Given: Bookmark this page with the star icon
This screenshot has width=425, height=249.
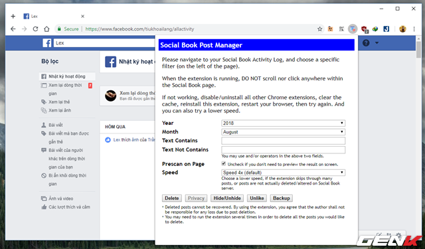Looking at the screenshot, I should click(x=320, y=29).
